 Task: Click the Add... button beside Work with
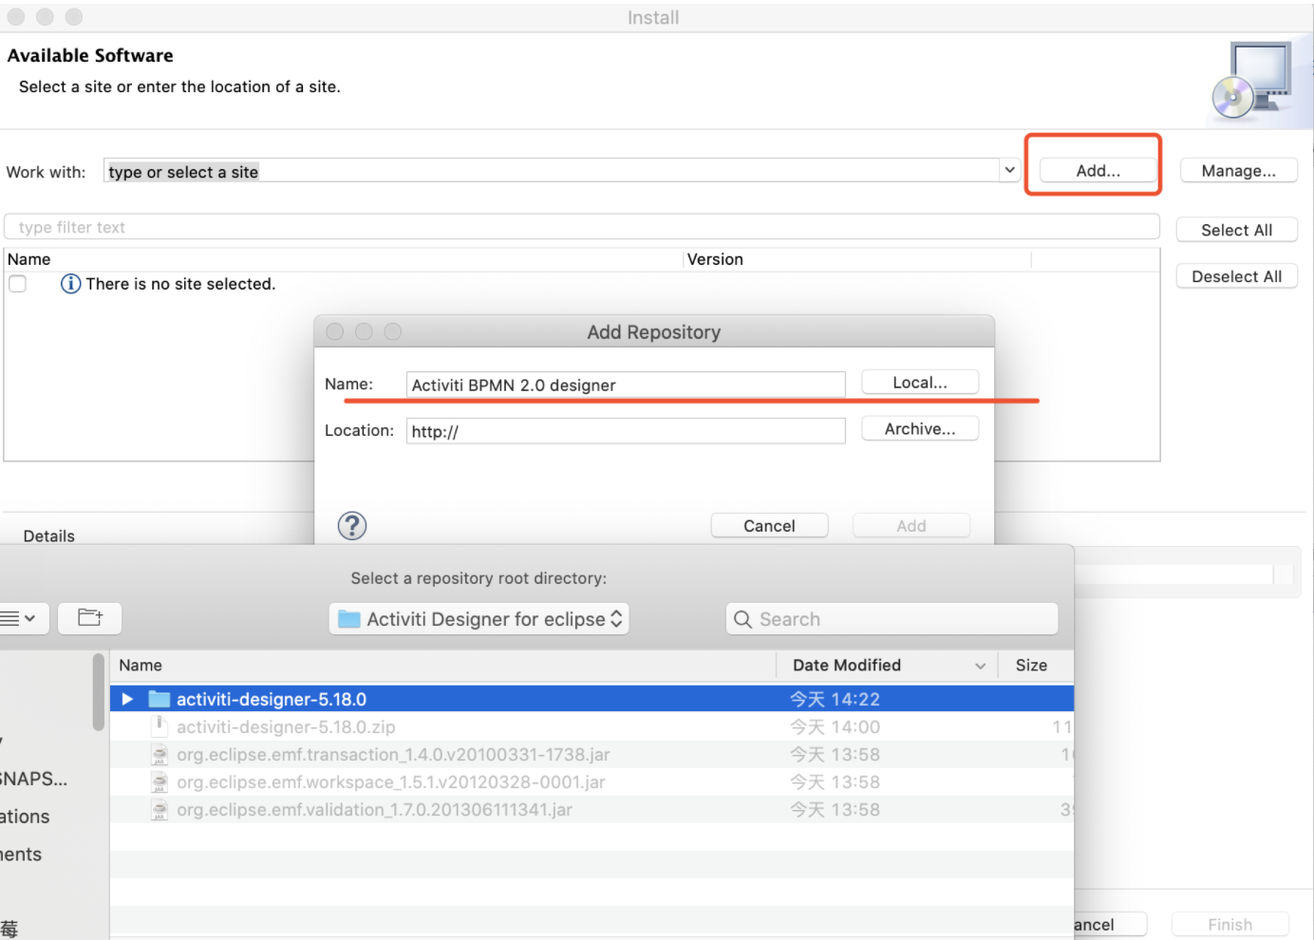pyautogui.click(x=1098, y=171)
